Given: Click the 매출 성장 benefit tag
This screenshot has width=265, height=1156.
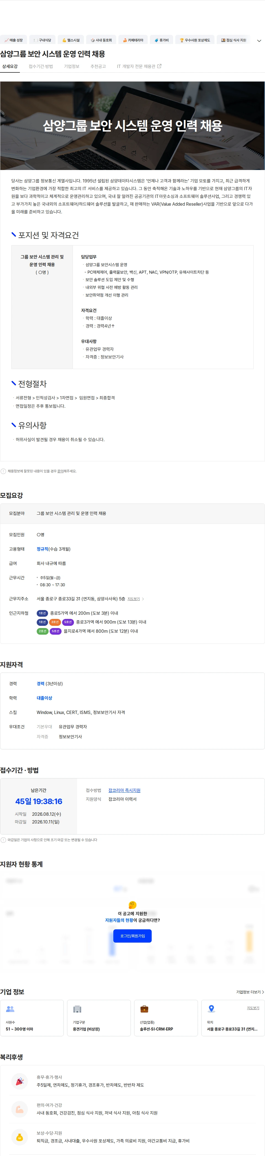Looking at the screenshot, I should tap(14, 40).
